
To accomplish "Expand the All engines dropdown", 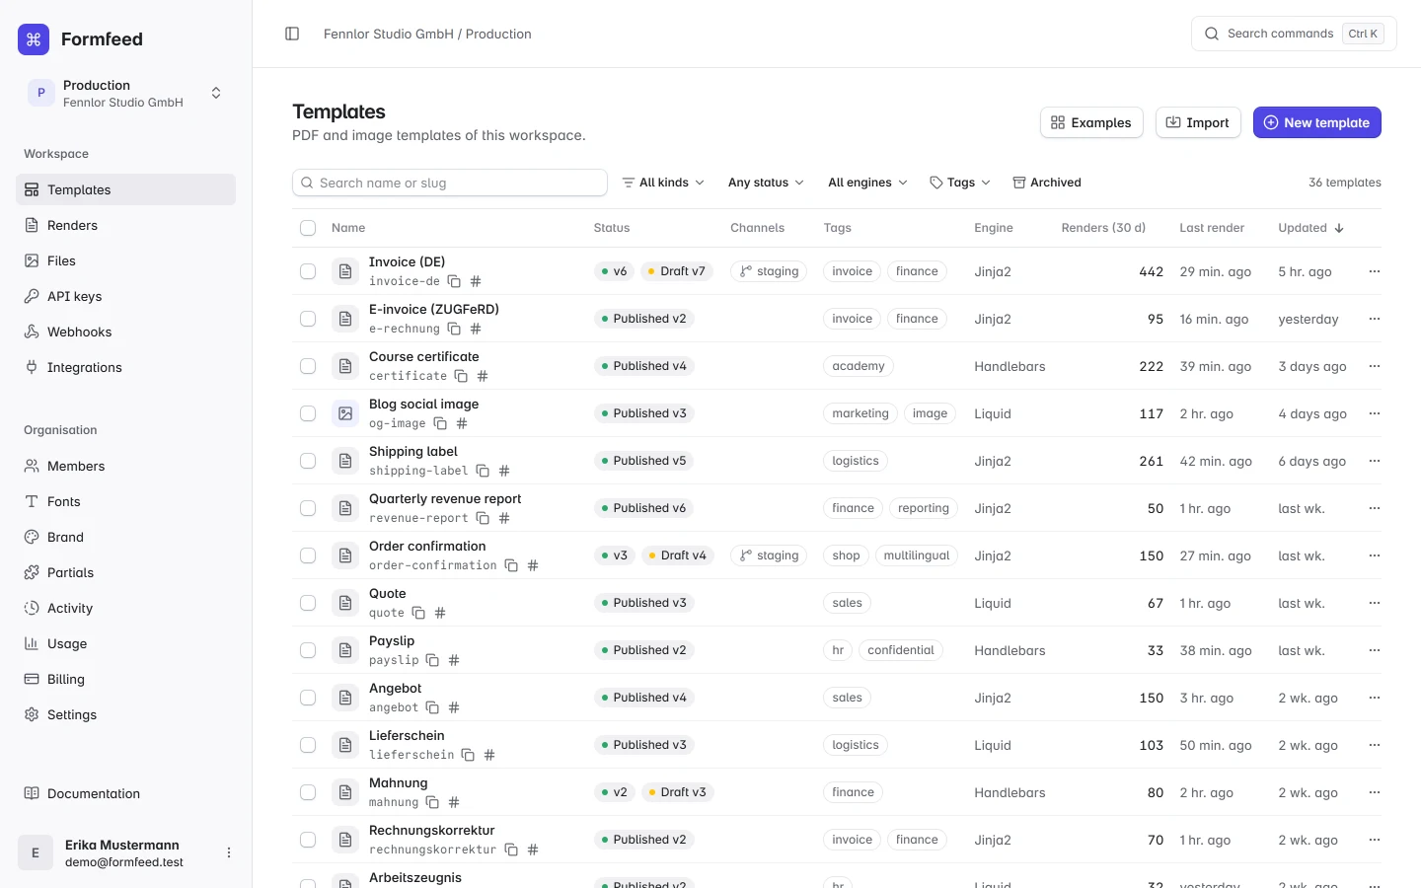I will tap(867, 183).
